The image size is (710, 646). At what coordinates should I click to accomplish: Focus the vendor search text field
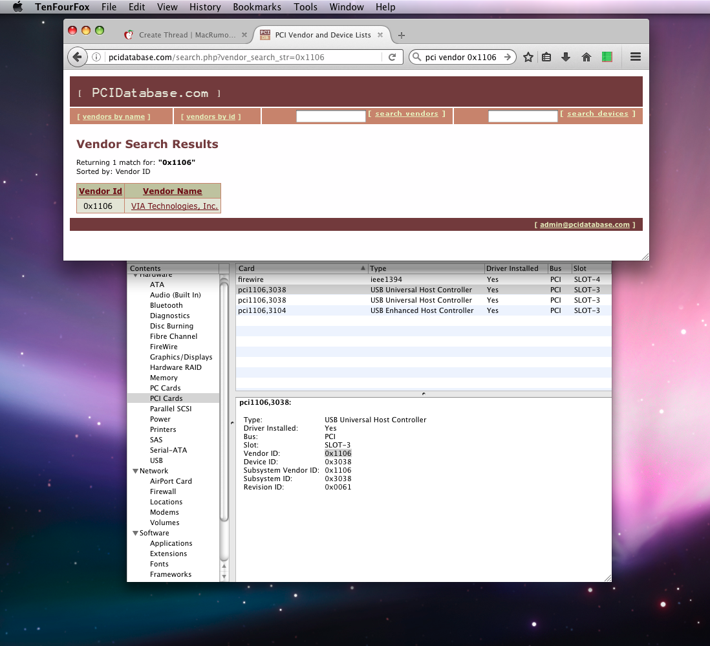[330, 116]
